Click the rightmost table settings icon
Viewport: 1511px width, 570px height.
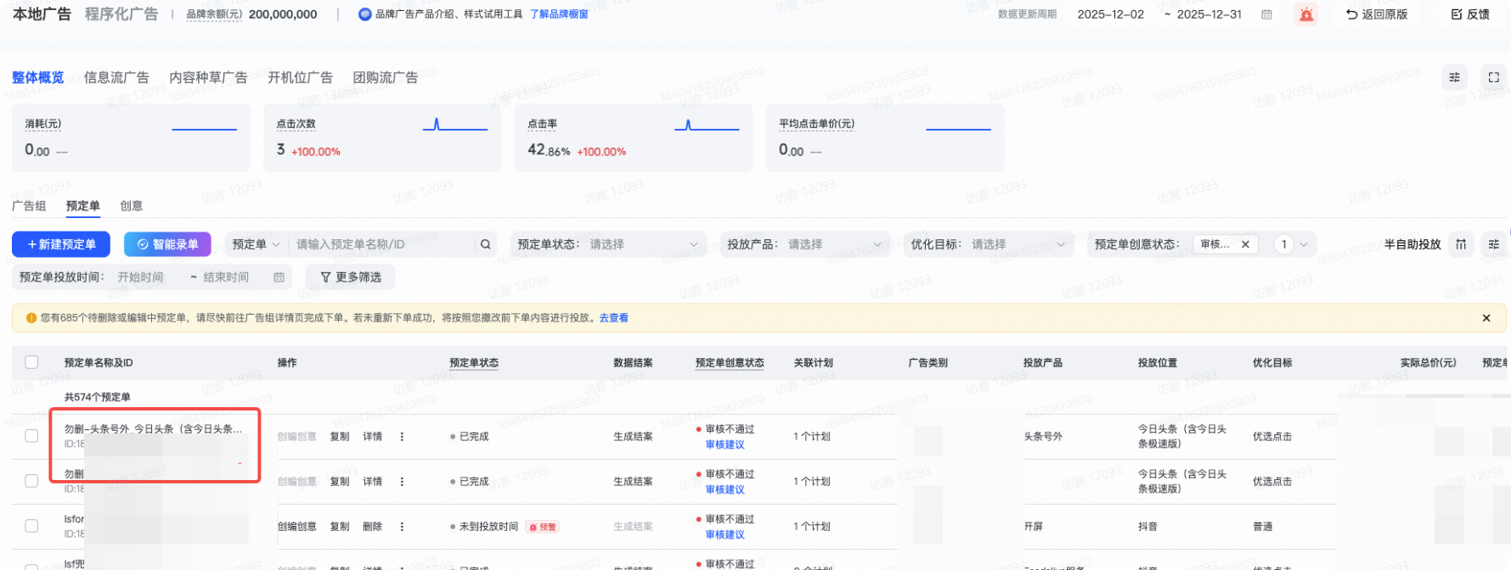pos(1493,244)
